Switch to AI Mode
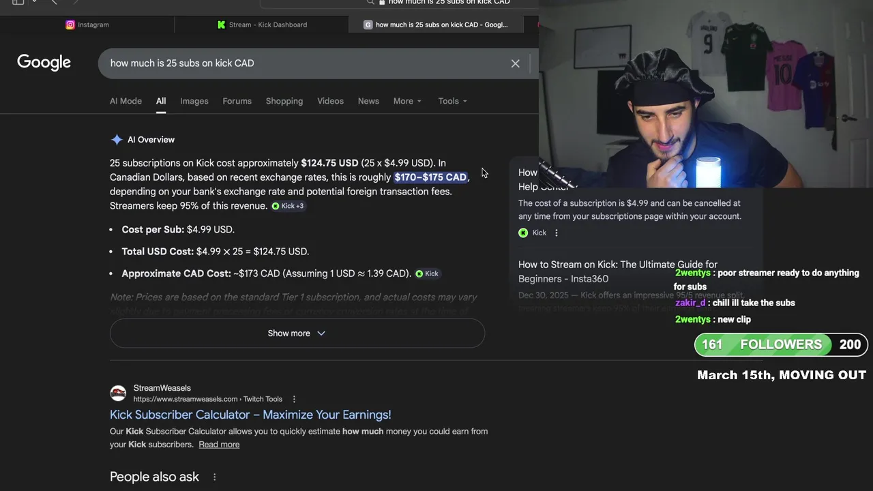 point(125,101)
